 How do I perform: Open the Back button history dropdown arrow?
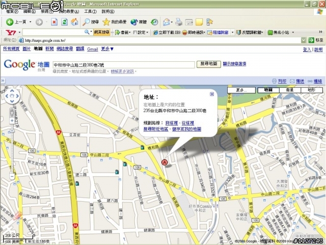click(31, 22)
